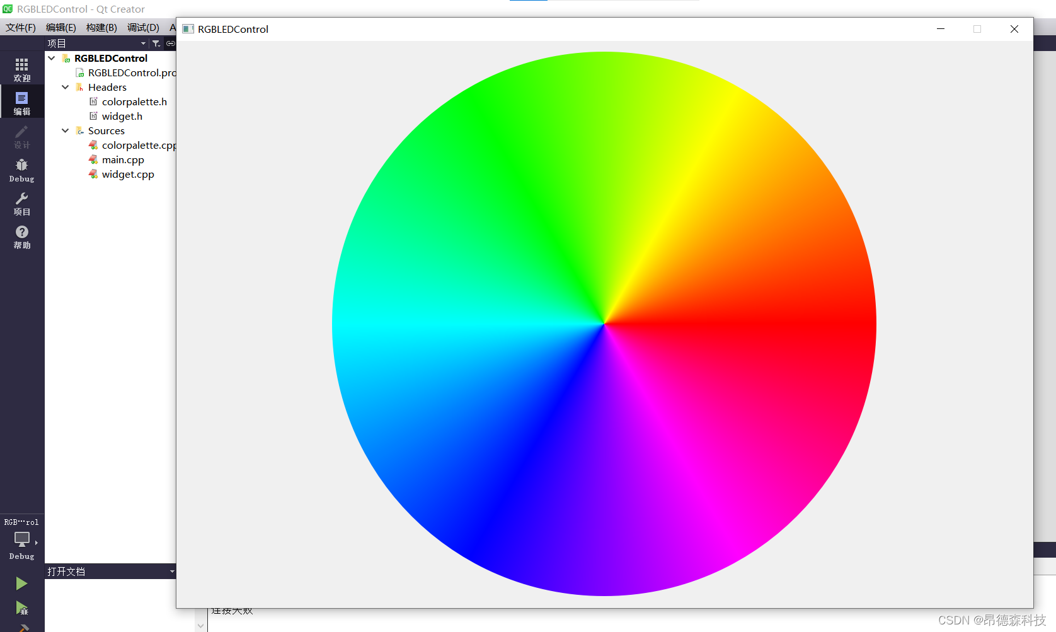Select colorpalette.h in the project tree
1056x632 pixels.
tap(134, 101)
